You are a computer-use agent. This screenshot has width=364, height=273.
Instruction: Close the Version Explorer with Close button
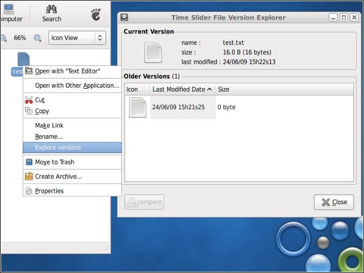coord(334,202)
